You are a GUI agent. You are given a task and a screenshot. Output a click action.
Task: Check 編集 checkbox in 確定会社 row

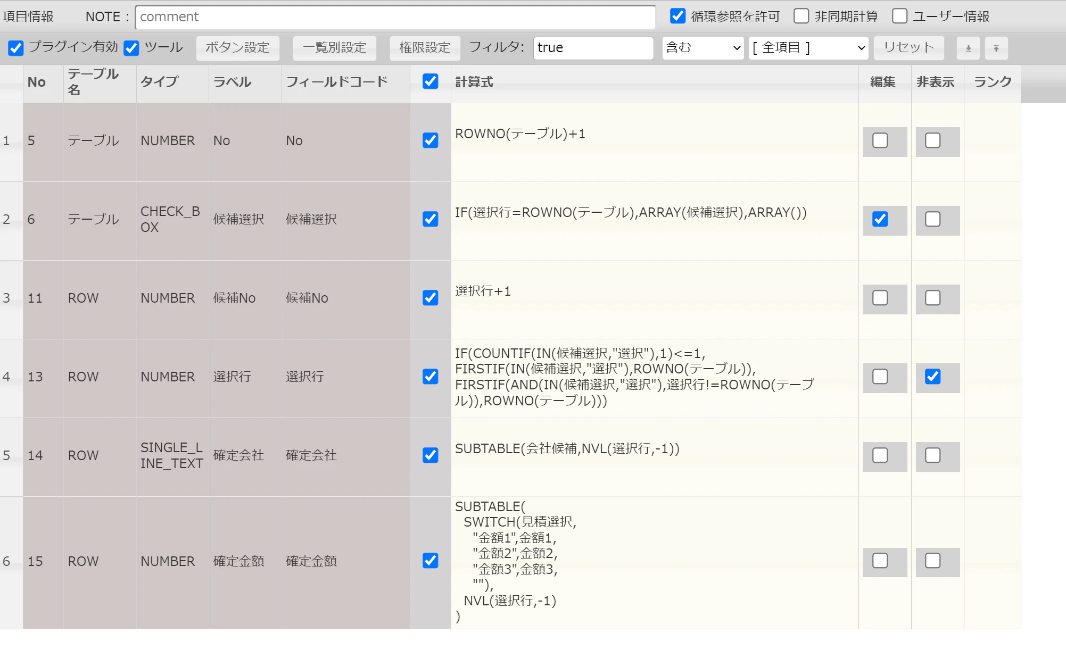coord(880,455)
